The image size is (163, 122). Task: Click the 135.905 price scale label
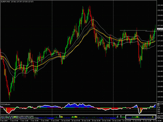(160, 92)
